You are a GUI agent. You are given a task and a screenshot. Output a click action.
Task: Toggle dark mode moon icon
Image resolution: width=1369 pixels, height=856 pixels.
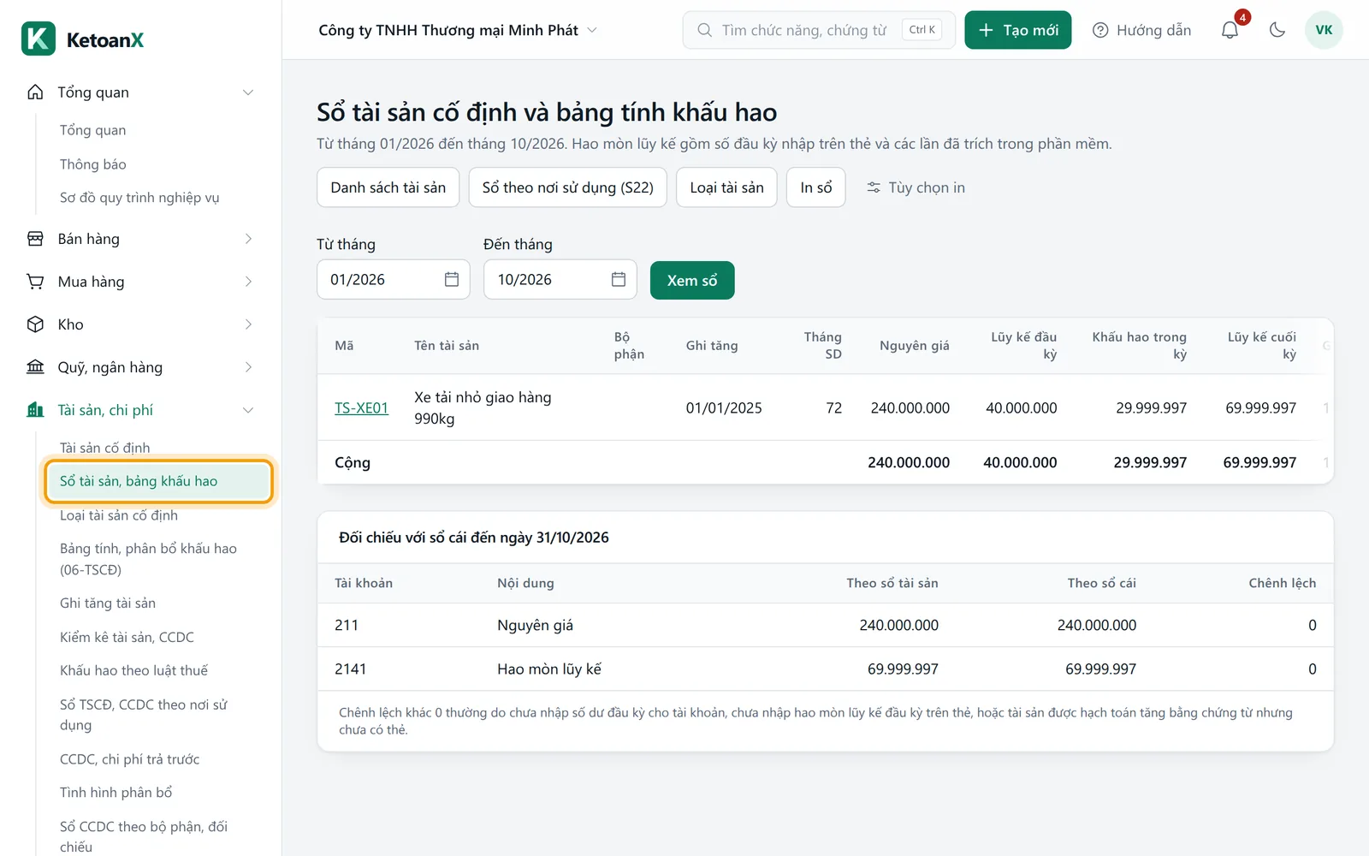coord(1277,30)
